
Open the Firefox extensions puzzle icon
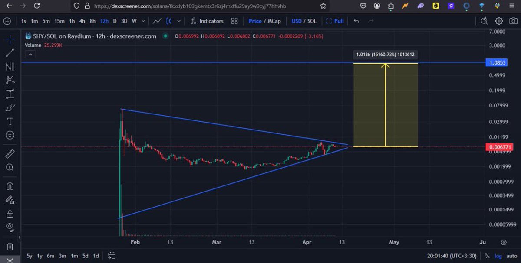391,6
